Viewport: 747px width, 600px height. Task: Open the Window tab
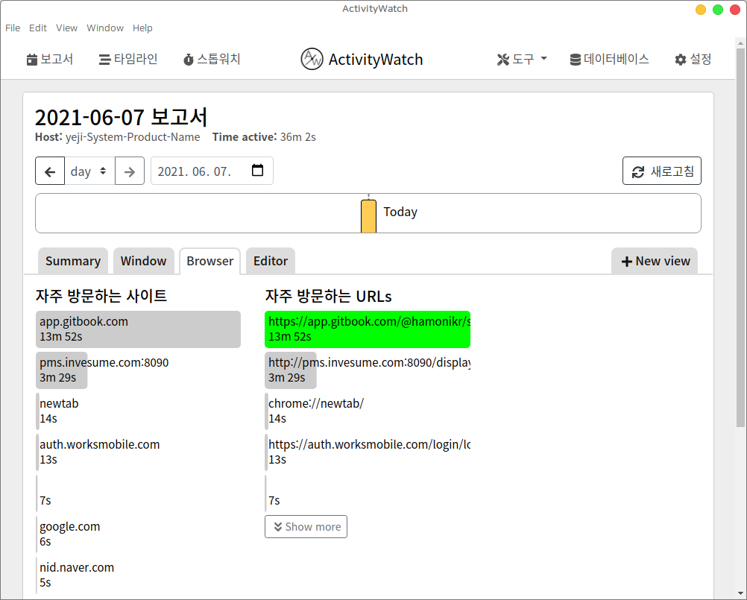point(143,262)
